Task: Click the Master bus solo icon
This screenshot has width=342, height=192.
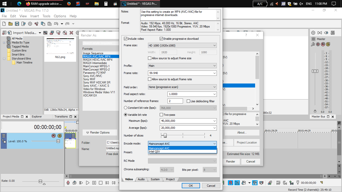Action: pyautogui.click(x=328, y=44)
